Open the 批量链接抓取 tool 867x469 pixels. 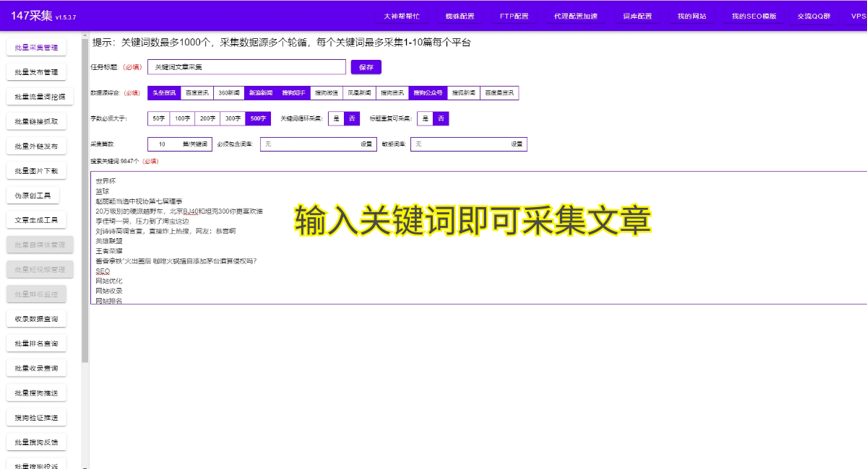click(36, 120)
